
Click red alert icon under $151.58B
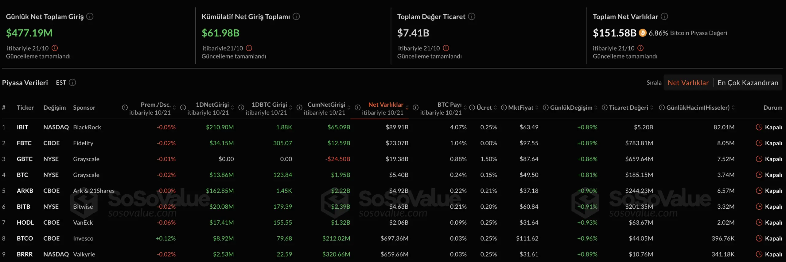(x=640, y=48)
